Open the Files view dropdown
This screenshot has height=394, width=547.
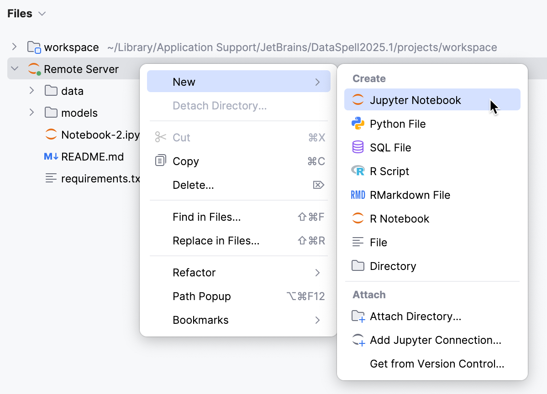click(42, 14)
